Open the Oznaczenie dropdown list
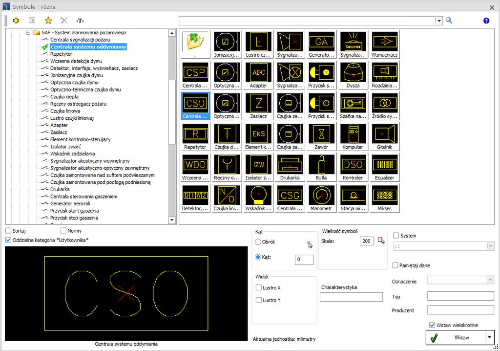500x351 pixels. (x=490, y=280)
